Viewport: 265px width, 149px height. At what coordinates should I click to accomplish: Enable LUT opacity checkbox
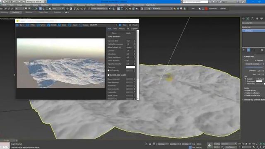[108, 70]
